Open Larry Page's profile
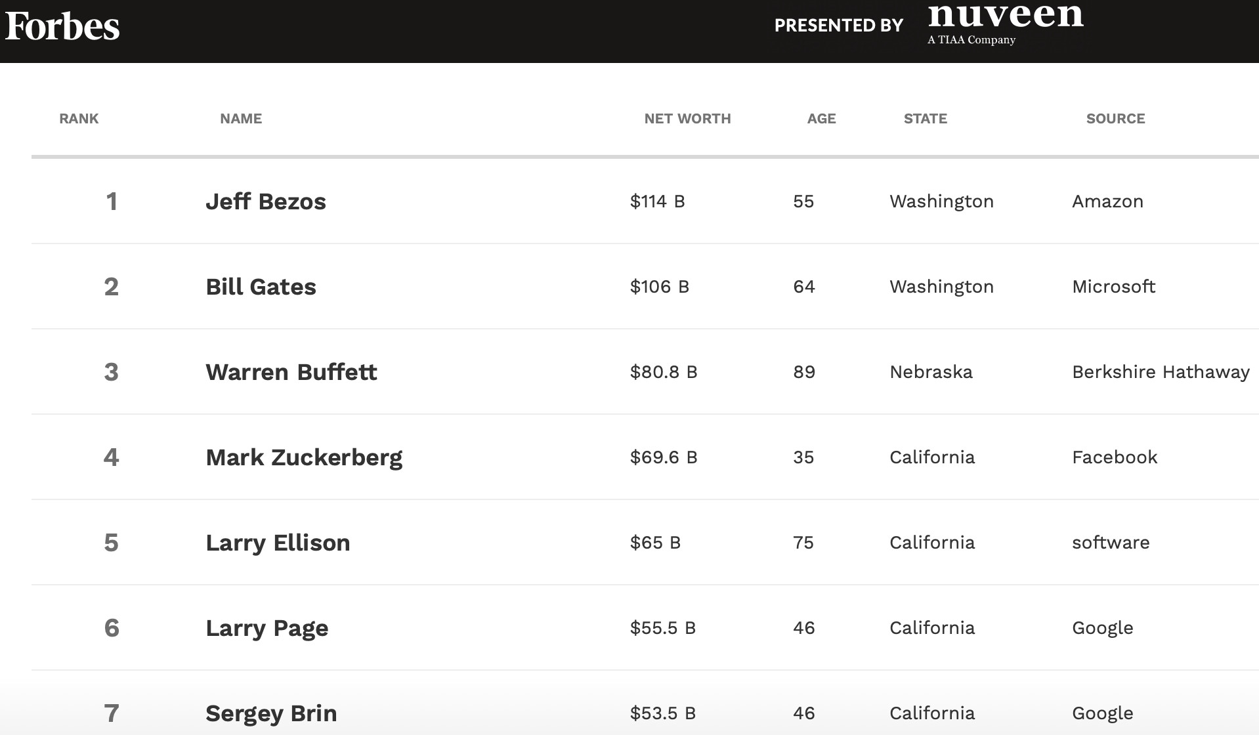Screen dimensions: 1259x735 267,628
